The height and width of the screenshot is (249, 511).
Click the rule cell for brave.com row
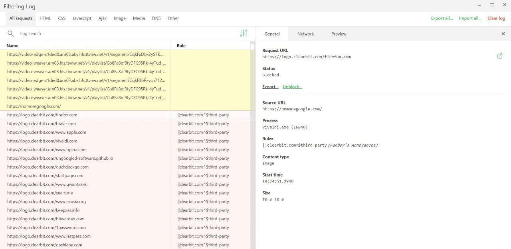[x=204, y=124]
